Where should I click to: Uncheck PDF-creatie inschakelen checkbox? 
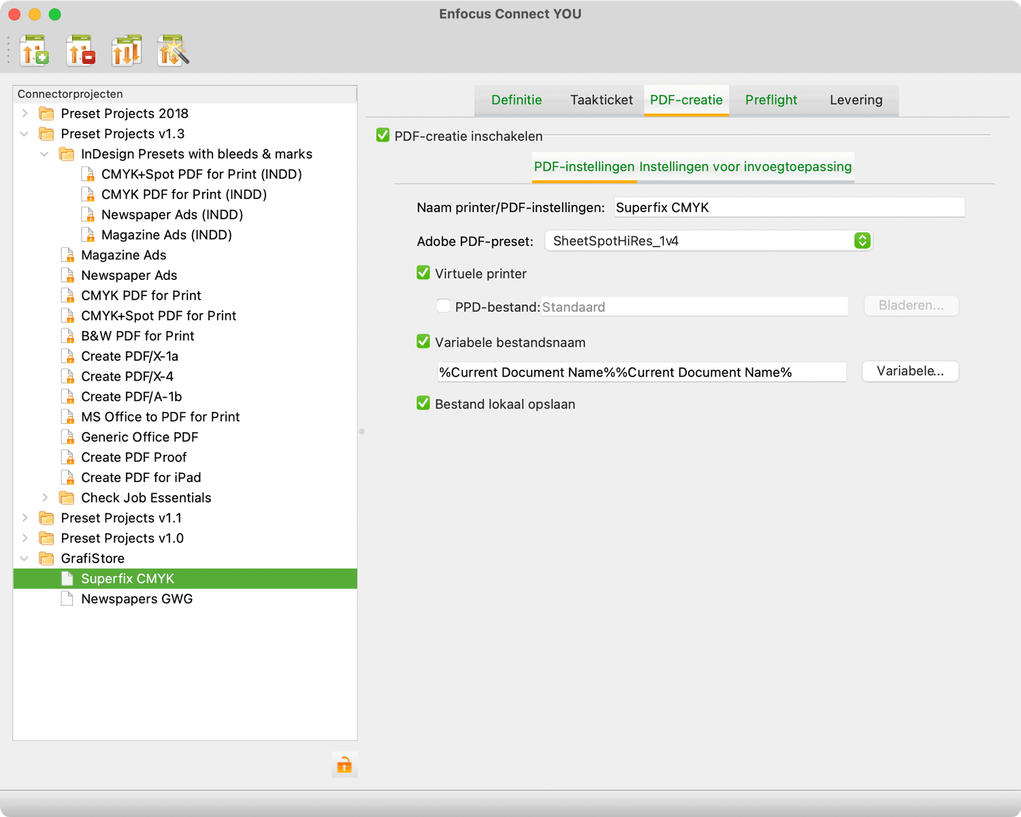point(383,135)
